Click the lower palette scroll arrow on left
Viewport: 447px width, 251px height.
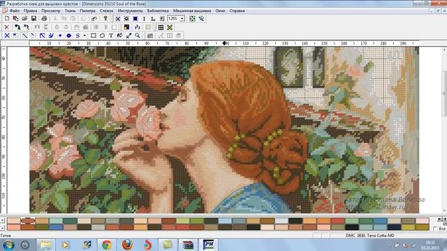(x=2, y=227)
